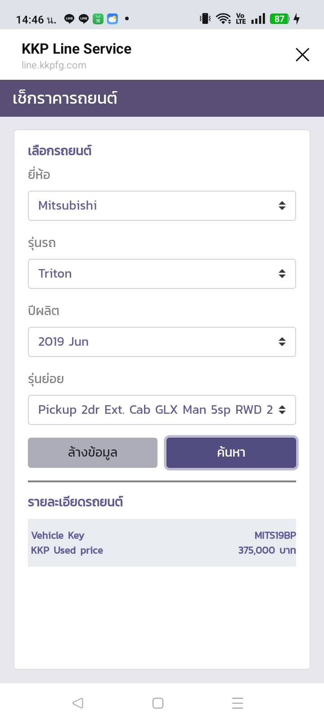
Task: Tap the weather notification icon
Action: click(x=112, y=19)
